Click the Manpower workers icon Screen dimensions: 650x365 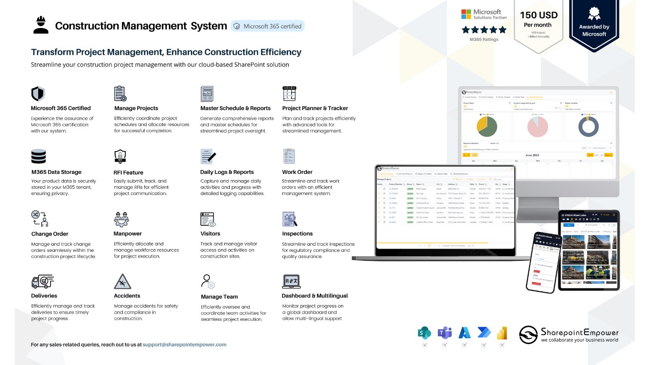tap(121, 219)
